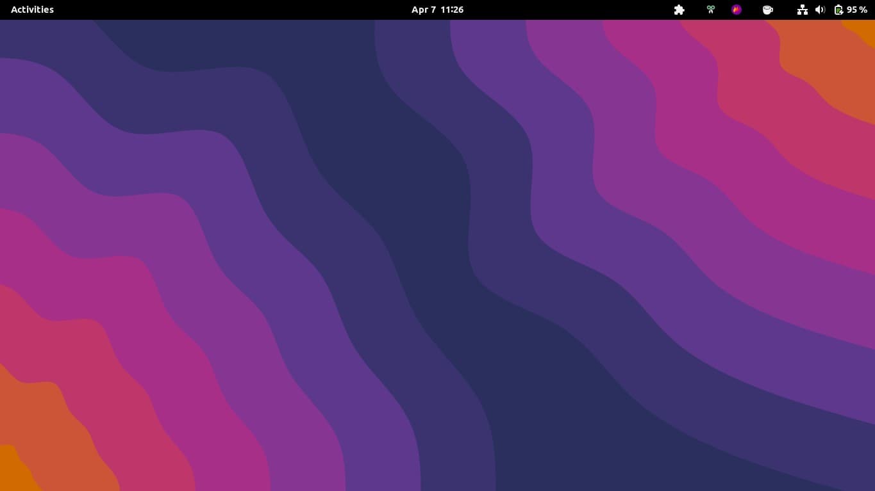
Task: Click the puzzle-piece extensions icon
Action: click(x=679, y=10)
